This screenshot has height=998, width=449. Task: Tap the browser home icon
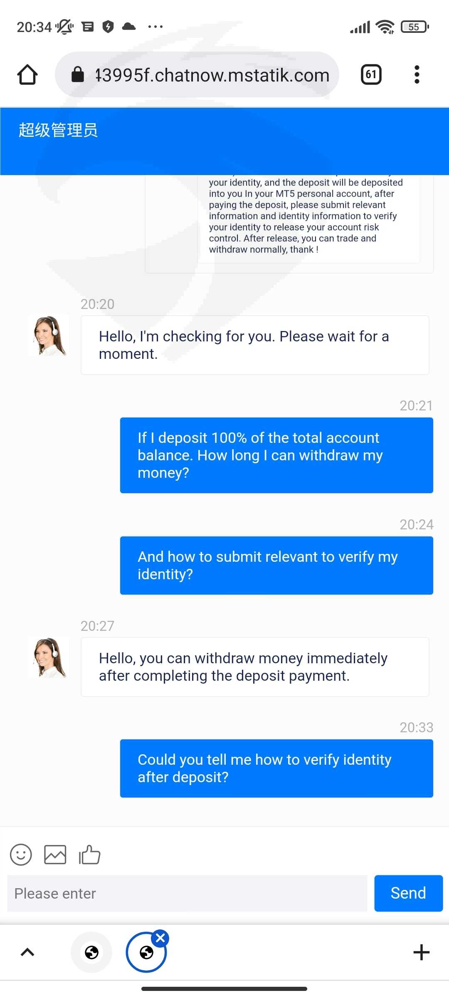tap(27, 75)
